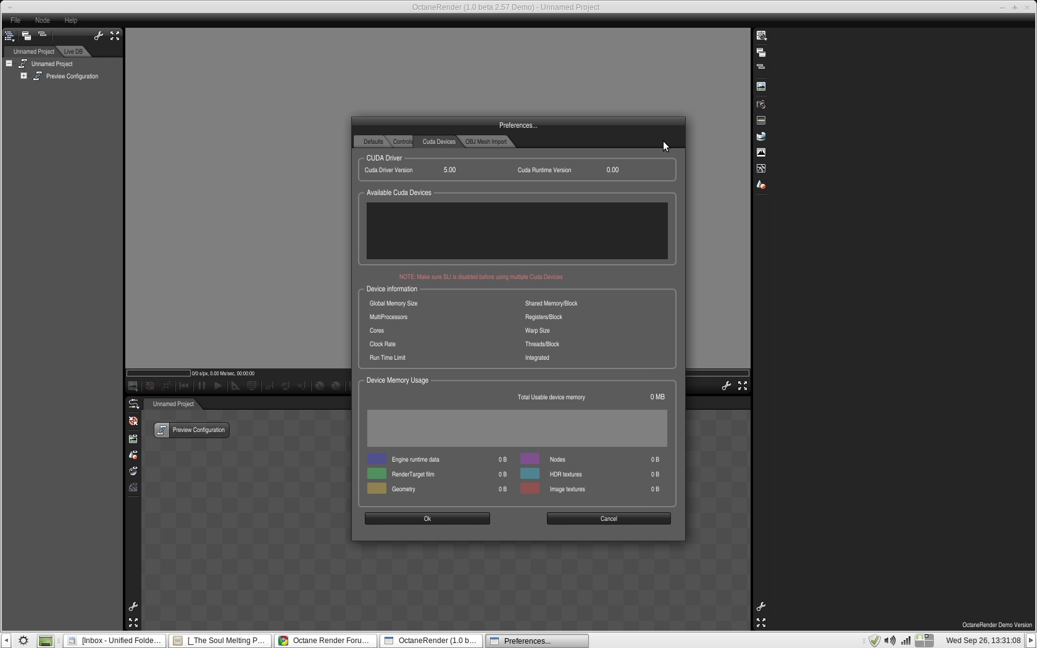The image size is (1037, 648).
Task: Jump to camera node in inspector
Action: [x=761, y=104]
